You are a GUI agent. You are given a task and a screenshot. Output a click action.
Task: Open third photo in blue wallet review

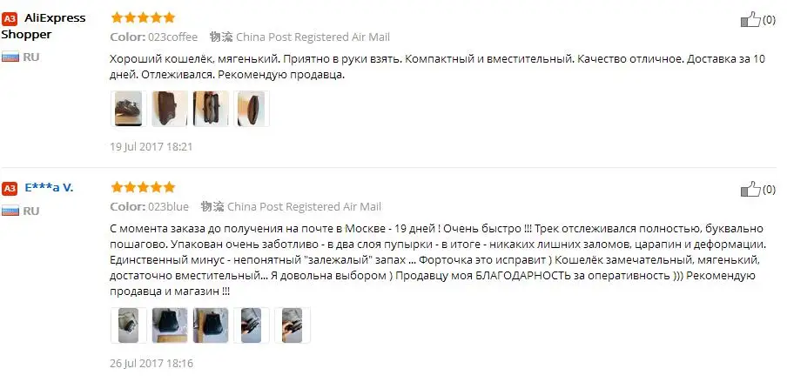(211, 325)
